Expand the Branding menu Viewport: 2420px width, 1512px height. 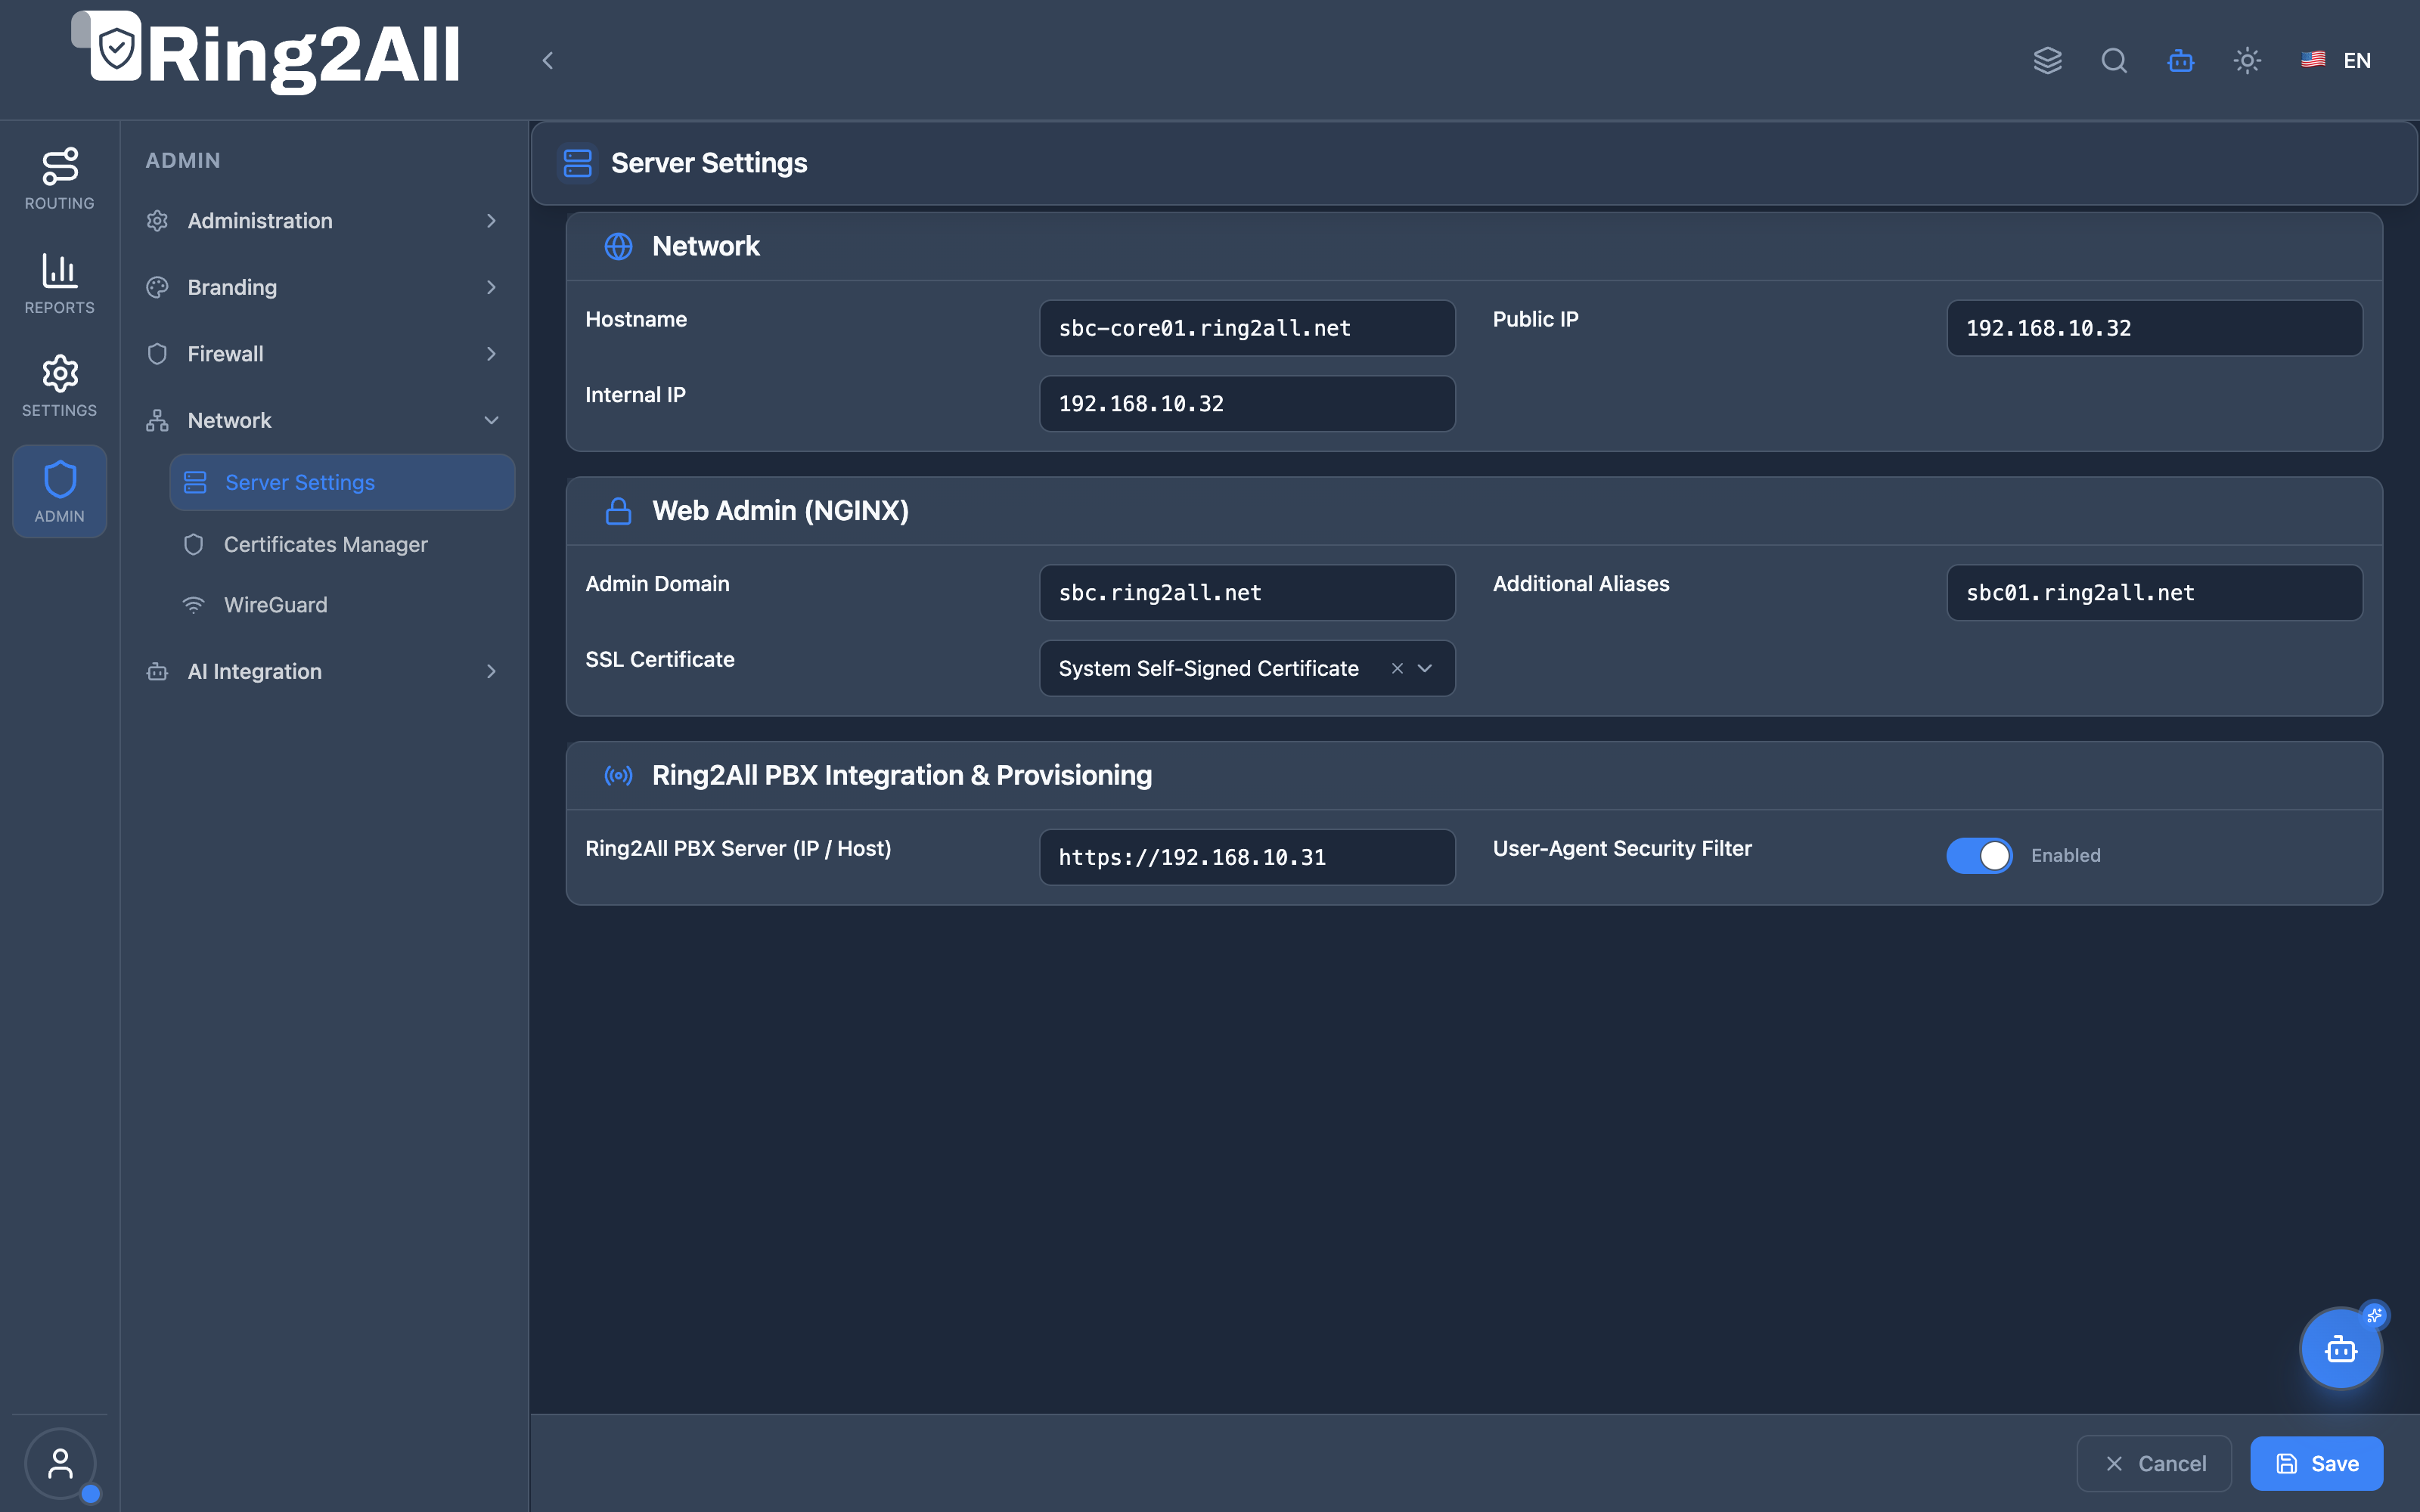tap(322, 287)
